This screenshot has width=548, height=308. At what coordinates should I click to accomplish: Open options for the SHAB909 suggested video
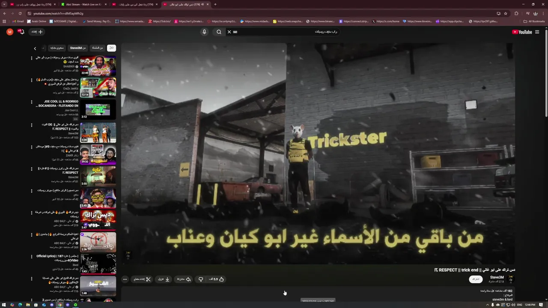(31, 58)
